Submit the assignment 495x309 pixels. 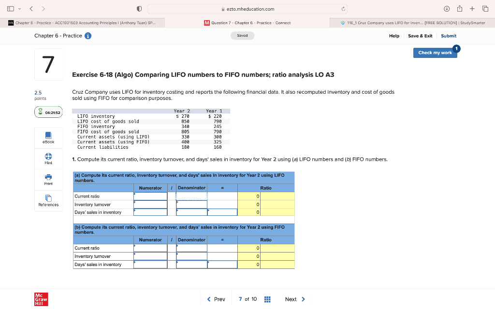point(448,36)
